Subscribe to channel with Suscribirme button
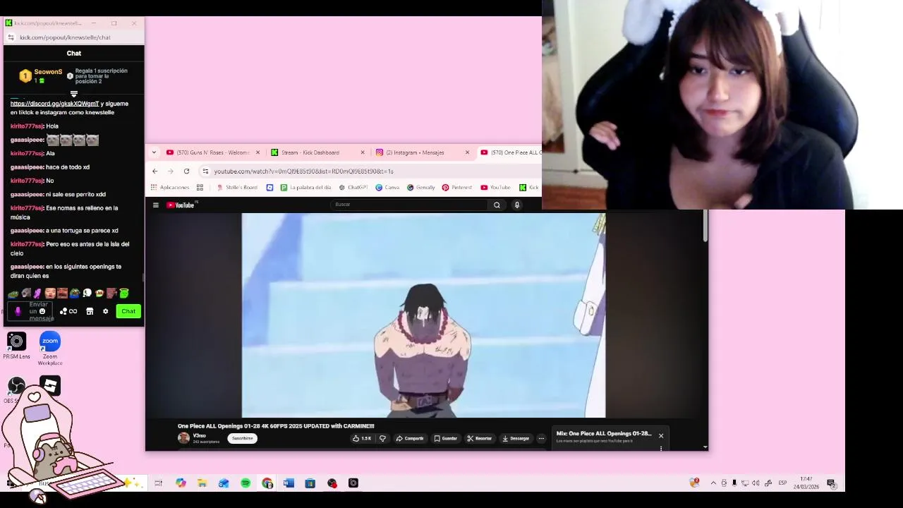The height and width of the screenshot is (508, 903). (242, 438)
